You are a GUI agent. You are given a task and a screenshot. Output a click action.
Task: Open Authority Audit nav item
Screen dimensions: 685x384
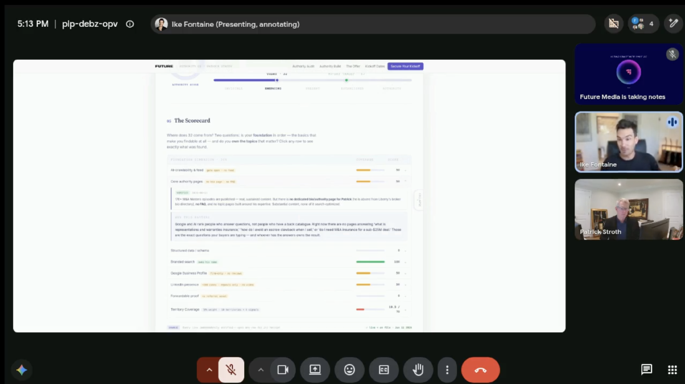click(303, 67)
